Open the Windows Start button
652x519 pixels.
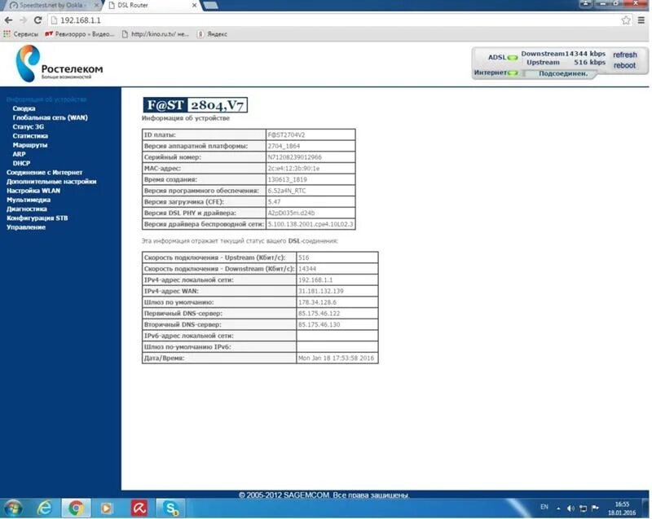pyautogui.click(x=13, y=508)
